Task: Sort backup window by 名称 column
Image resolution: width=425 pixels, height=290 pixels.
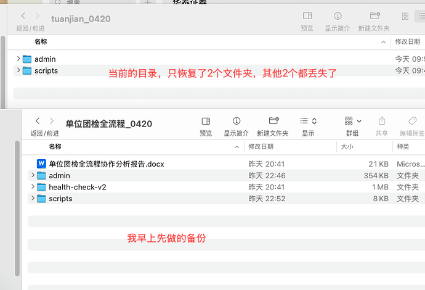Action: click(x=55, y=147)
